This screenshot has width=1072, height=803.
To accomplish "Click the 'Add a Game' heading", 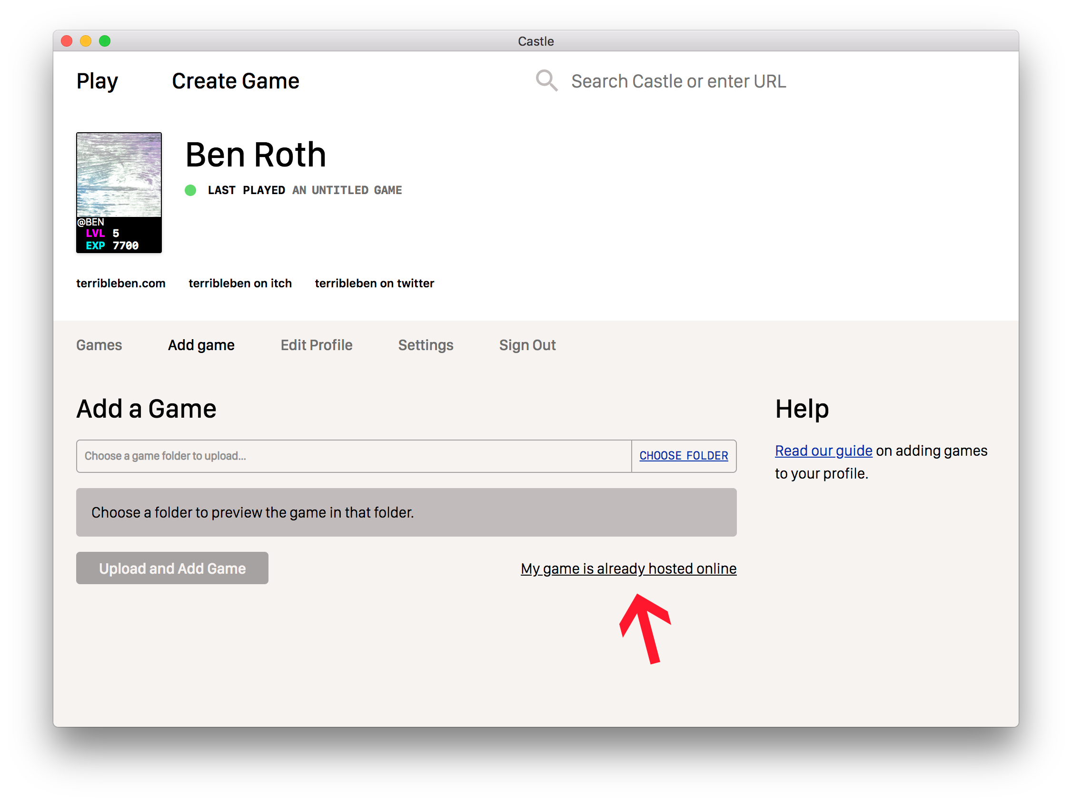I will click(146, 409).
